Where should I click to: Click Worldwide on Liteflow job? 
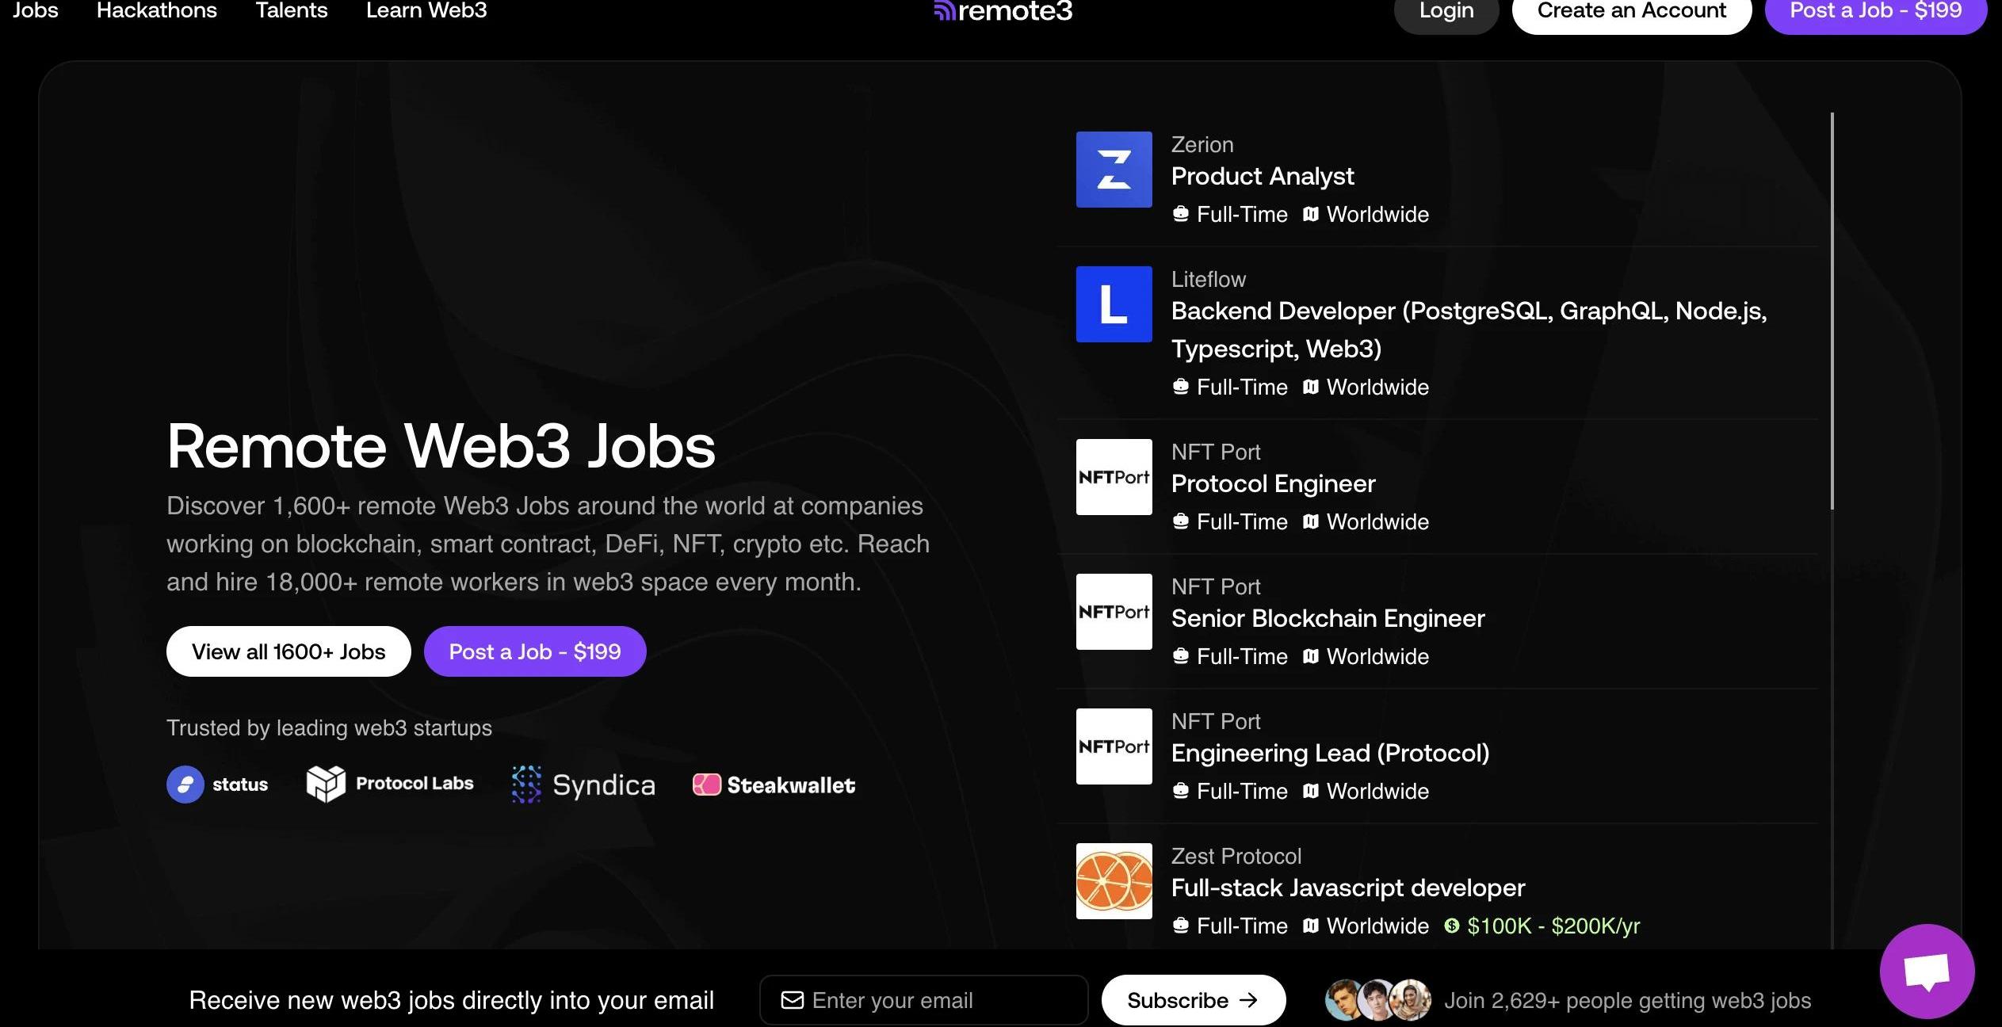(x=1377, y=387)
